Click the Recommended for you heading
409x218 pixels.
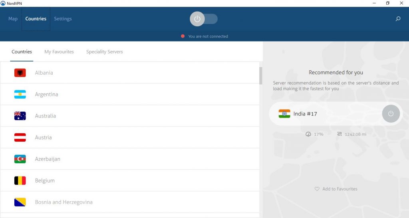coord(336,73)
